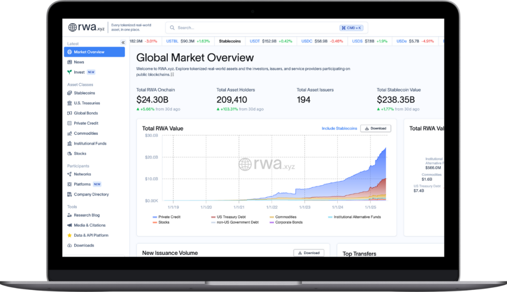Viewport: 507px width, 292px height.
Task: Click the Global Bonds icon
Action: [69, 113]
